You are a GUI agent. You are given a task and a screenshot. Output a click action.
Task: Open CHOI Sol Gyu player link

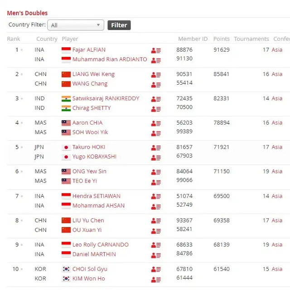tap(90, 269)
